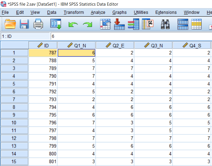Click Q4_S value in row 15
Image resolution: width=212 pixels, height=166 pixels.
192,161
